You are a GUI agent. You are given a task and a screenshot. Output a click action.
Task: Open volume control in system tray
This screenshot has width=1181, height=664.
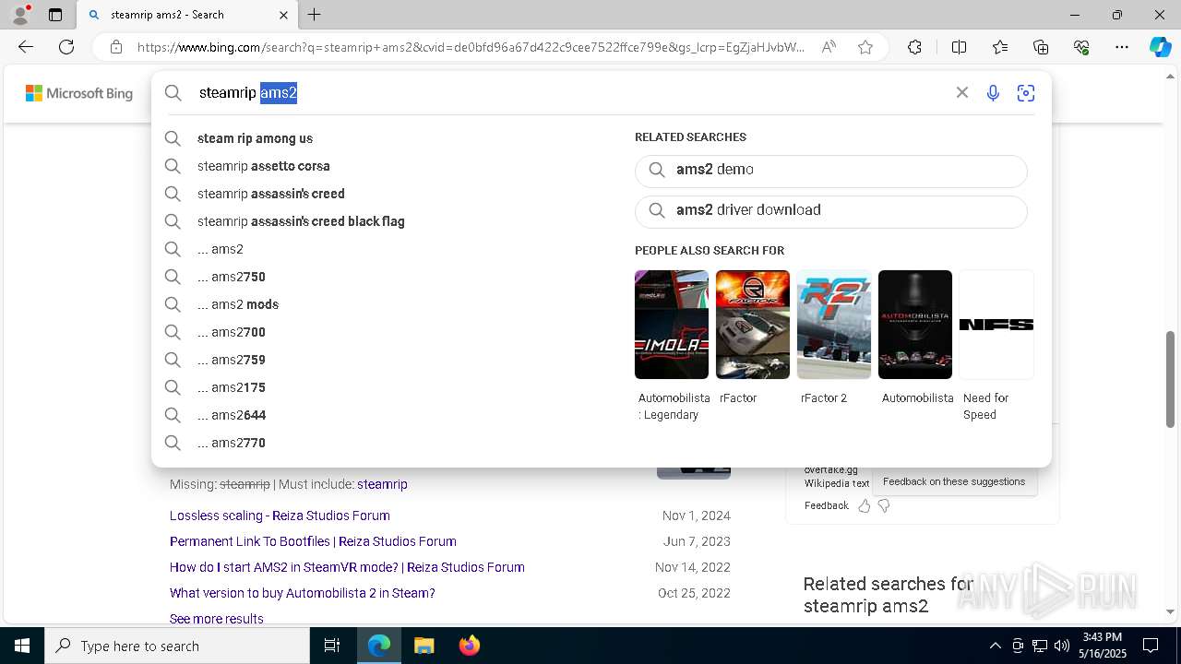(1061, 646)
